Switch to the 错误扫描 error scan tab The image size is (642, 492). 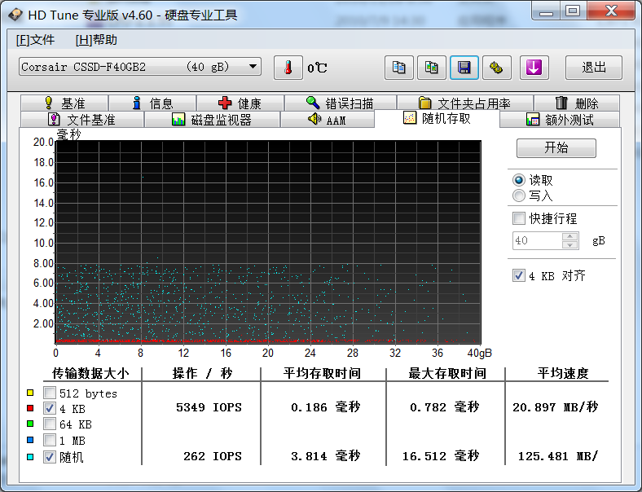(x=340, y=103)
